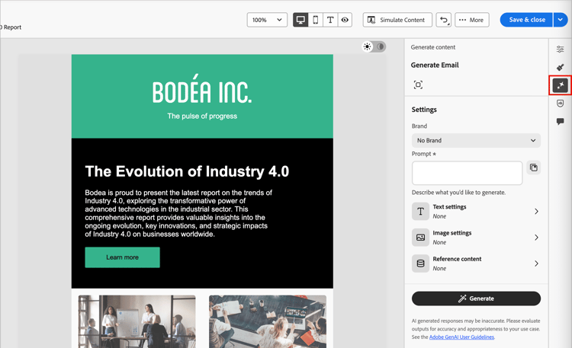The height and width of the screenshot is (348, 572).
Task: Click the undo arrow icon
Action: click(x=444, y=20)
